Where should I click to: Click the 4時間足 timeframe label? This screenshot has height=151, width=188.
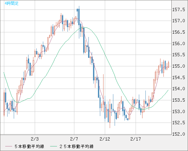point(12,3)
